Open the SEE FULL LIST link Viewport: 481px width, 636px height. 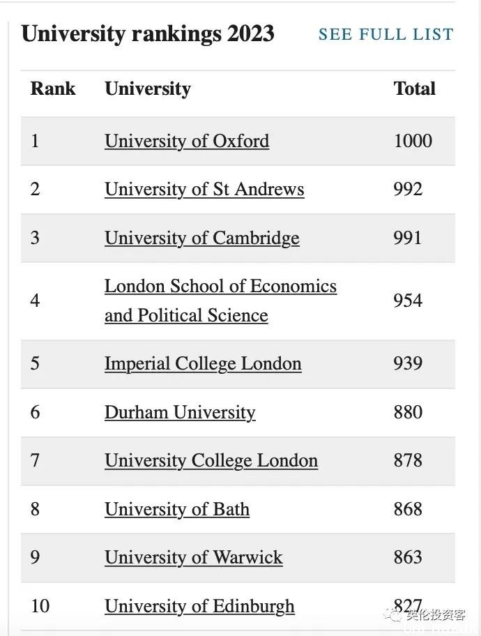coord(385,34)
